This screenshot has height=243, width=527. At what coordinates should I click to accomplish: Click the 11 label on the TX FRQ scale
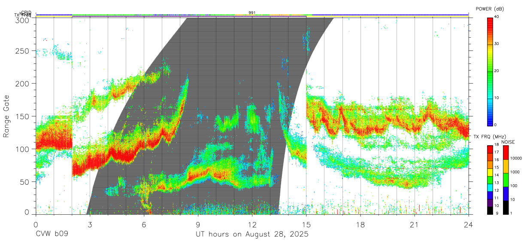pos(497,198)
